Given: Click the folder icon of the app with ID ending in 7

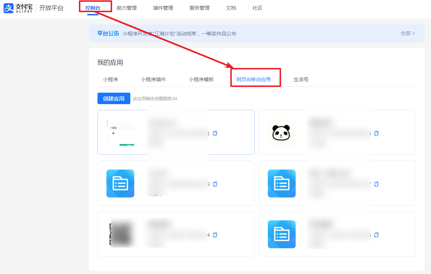Looking at the screenshot, I should (282, 184).
